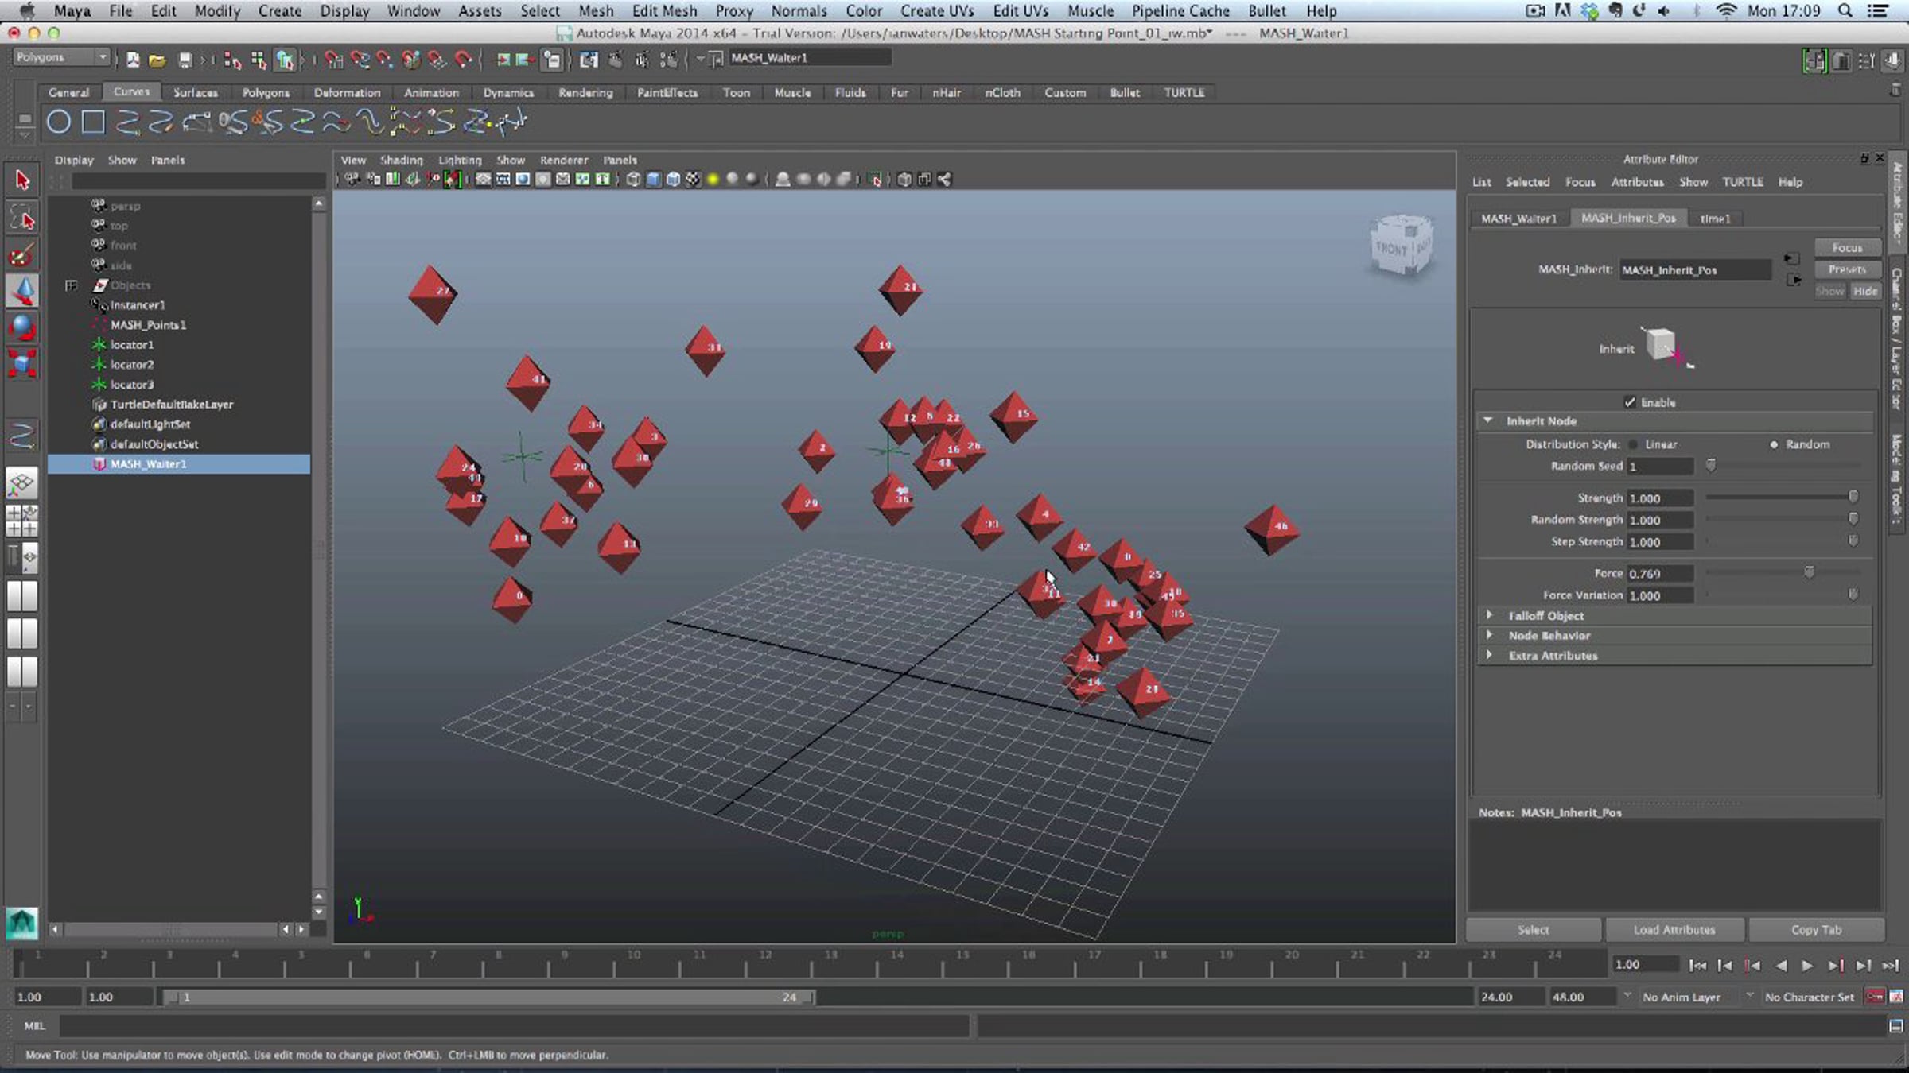Open the Polygons menu set dropdown
This screenshot has width=1909, height=1073.
point(61,57)
